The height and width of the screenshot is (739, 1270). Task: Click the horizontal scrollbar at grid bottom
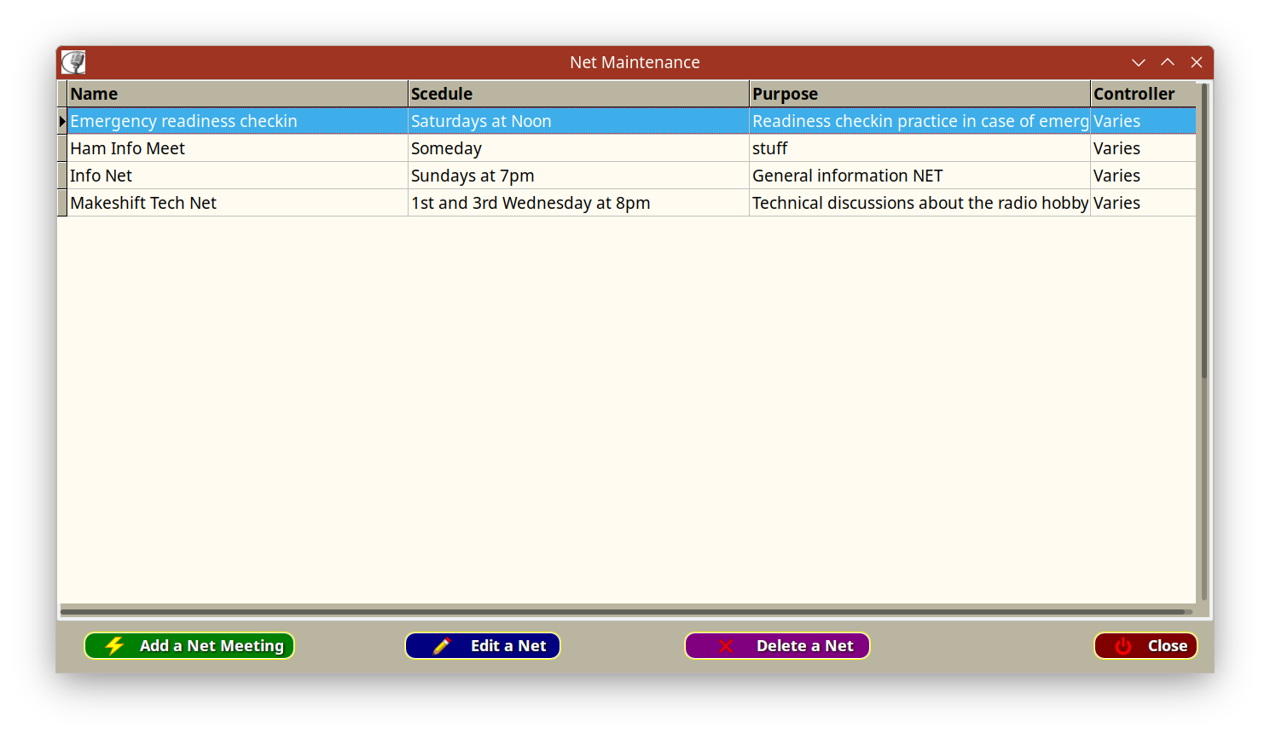click(623, 611)
